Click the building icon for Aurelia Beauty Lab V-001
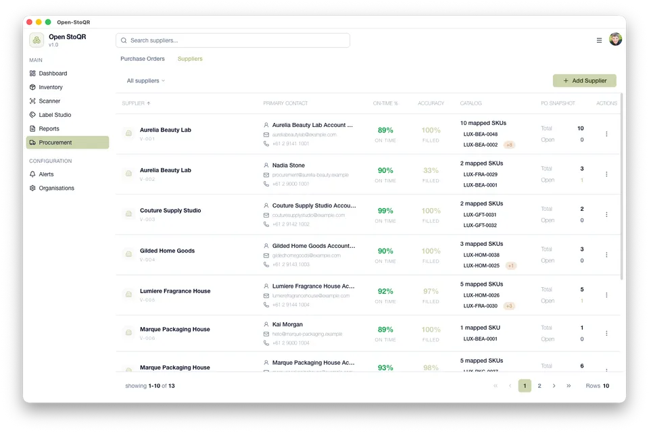This screenshot has width=649, height=433. pos(128,133)
